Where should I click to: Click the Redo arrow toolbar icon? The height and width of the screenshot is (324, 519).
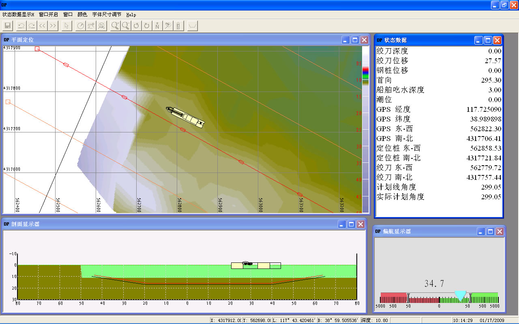(x=31, y=26)
